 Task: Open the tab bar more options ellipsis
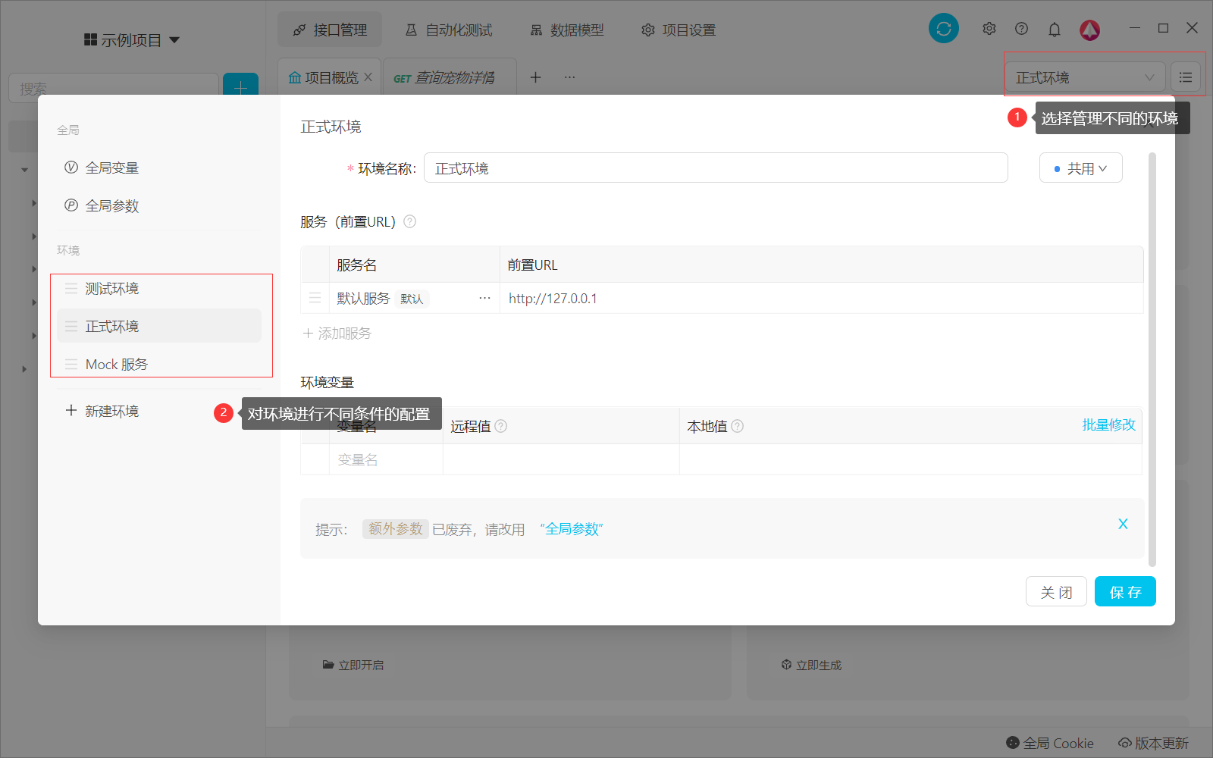[570, 77]
